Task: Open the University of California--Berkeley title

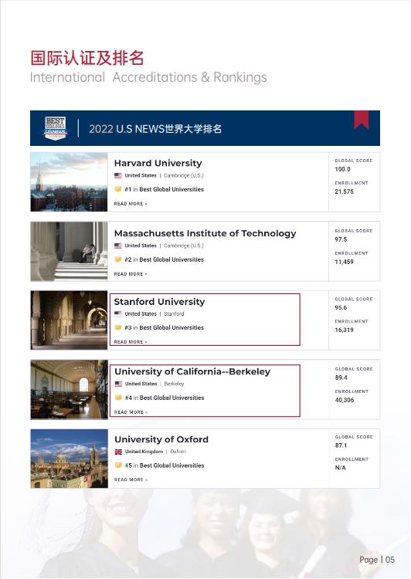Action: click(x=192, y=371)
